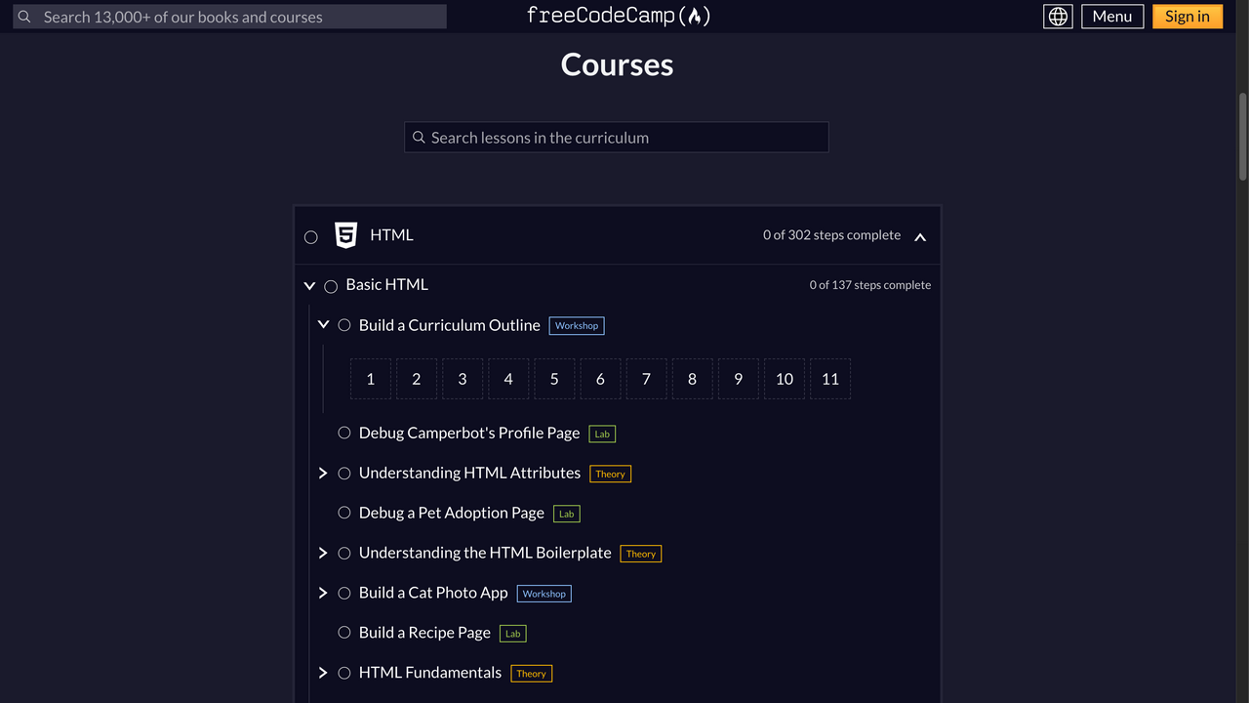Go to step 1 of Curriculum Outline

click(x=371, y=379)
